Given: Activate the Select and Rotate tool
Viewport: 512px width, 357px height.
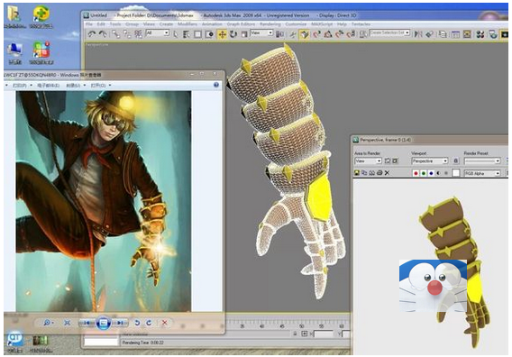Looking at the screenshot, I should 233,34.
